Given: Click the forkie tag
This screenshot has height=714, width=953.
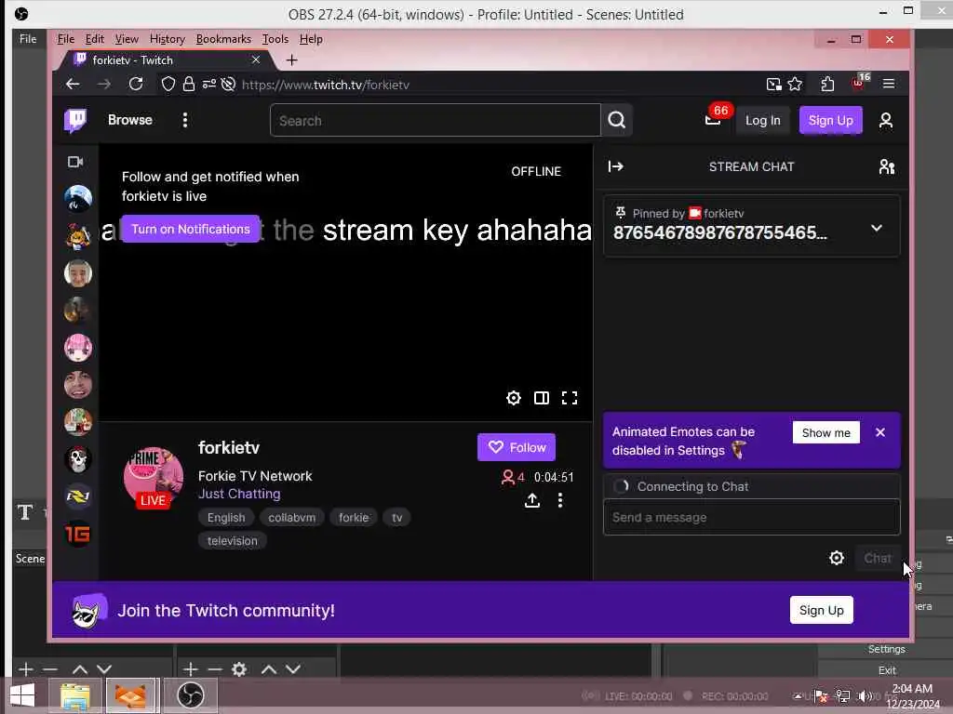Looking at the screenshot, I should tap(354, 517).
